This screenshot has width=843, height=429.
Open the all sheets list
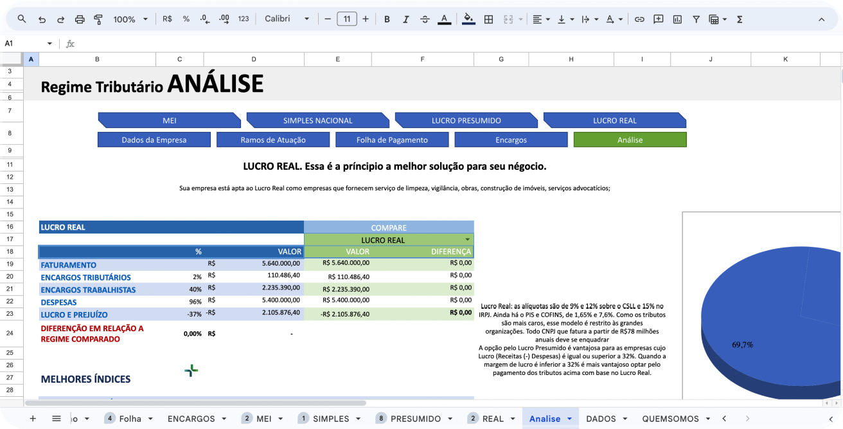tap(57, 419)
